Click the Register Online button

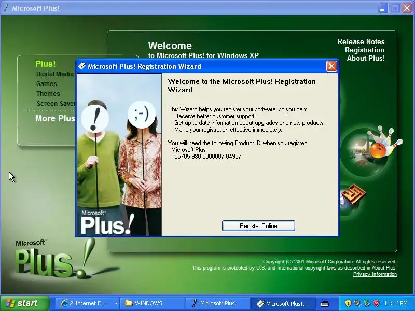tap(258, 225)
